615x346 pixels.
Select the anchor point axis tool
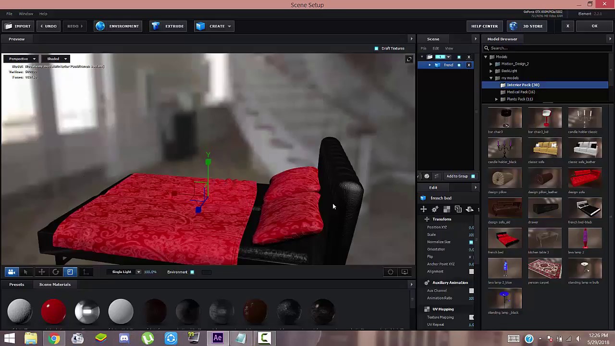click(x=86, y=272)
